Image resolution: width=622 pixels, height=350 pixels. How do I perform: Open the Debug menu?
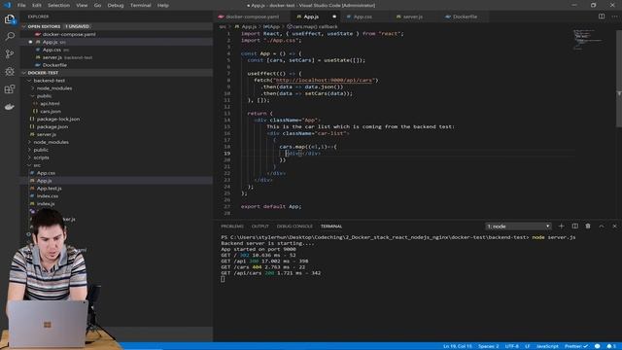pos(116,5)
